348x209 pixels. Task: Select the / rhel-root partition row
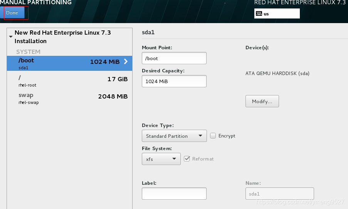(69, 81)
